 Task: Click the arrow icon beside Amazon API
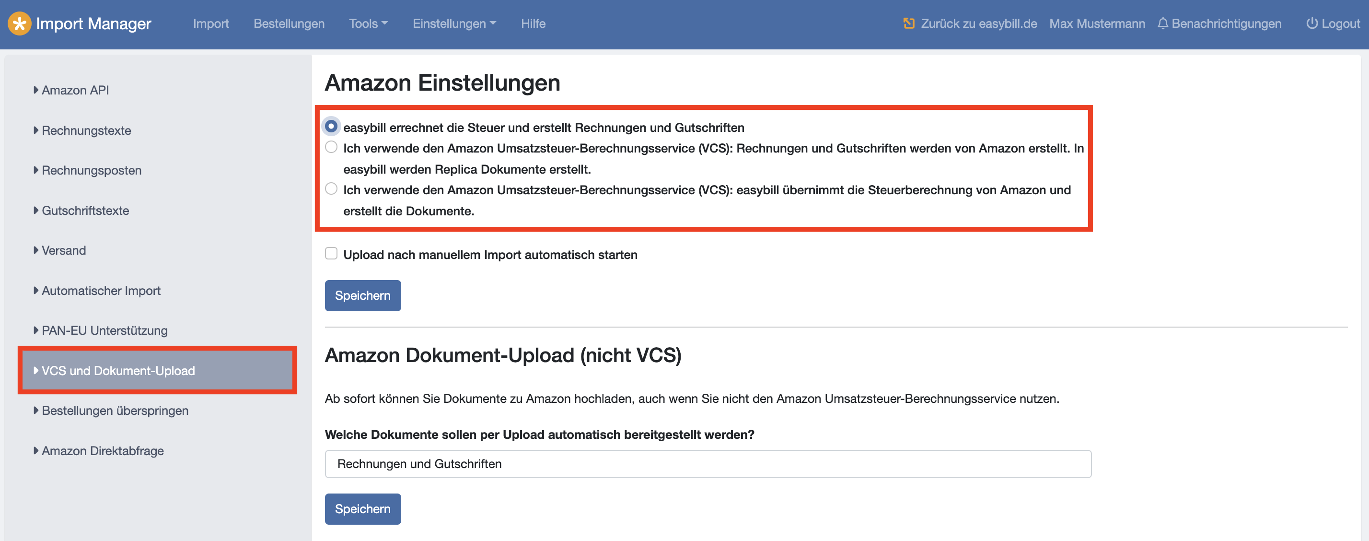point(35,90)
